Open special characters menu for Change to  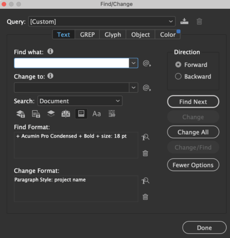[x=147, y=88]
